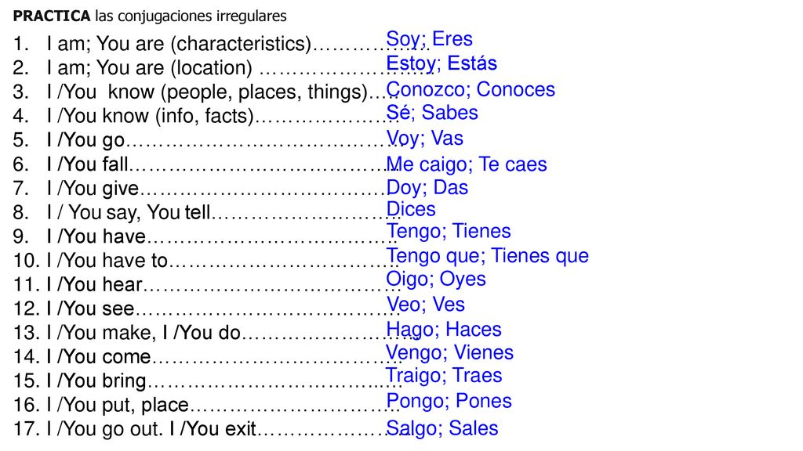Image resolution: width=803 pixels, height=451 pixels.
Task: Click the 'PRACTICA las conjugaciones irregulares' heading
Action: [x=150, y=16]
